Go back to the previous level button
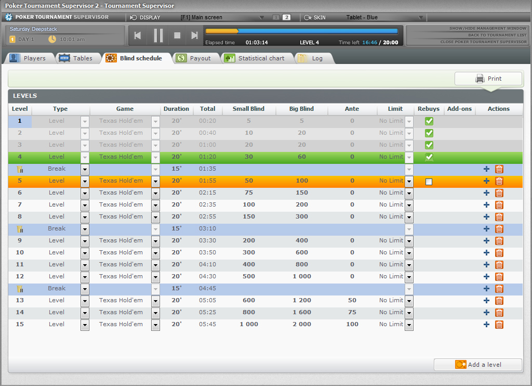 point(138,35)
